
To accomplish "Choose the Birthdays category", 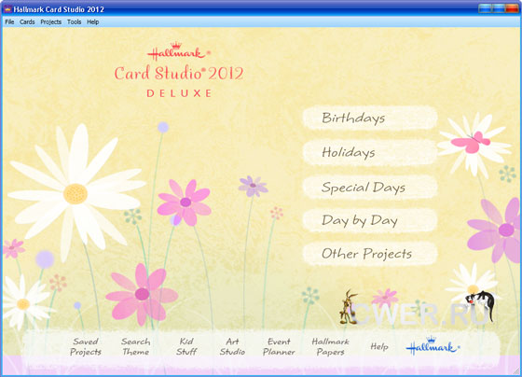I will (x=370, y=118).
